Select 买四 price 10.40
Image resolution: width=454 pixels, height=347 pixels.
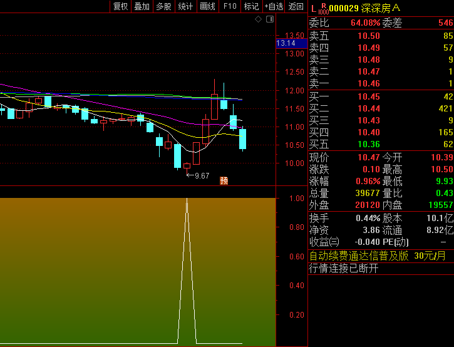click(x=369, y=132)
